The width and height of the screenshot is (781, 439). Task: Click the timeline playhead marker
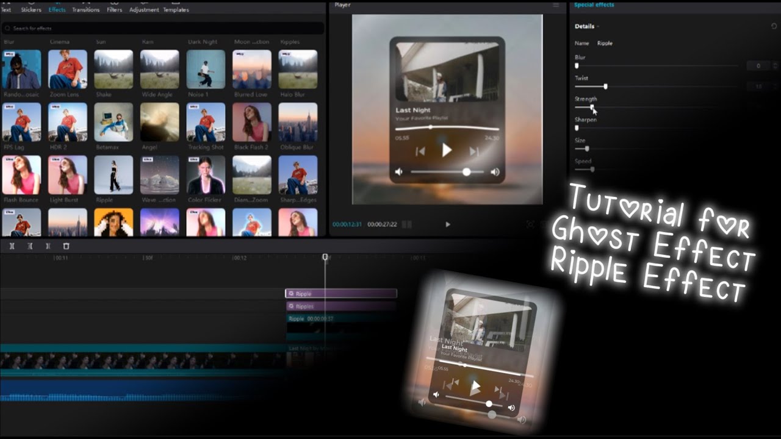click(x=325, y=257)
